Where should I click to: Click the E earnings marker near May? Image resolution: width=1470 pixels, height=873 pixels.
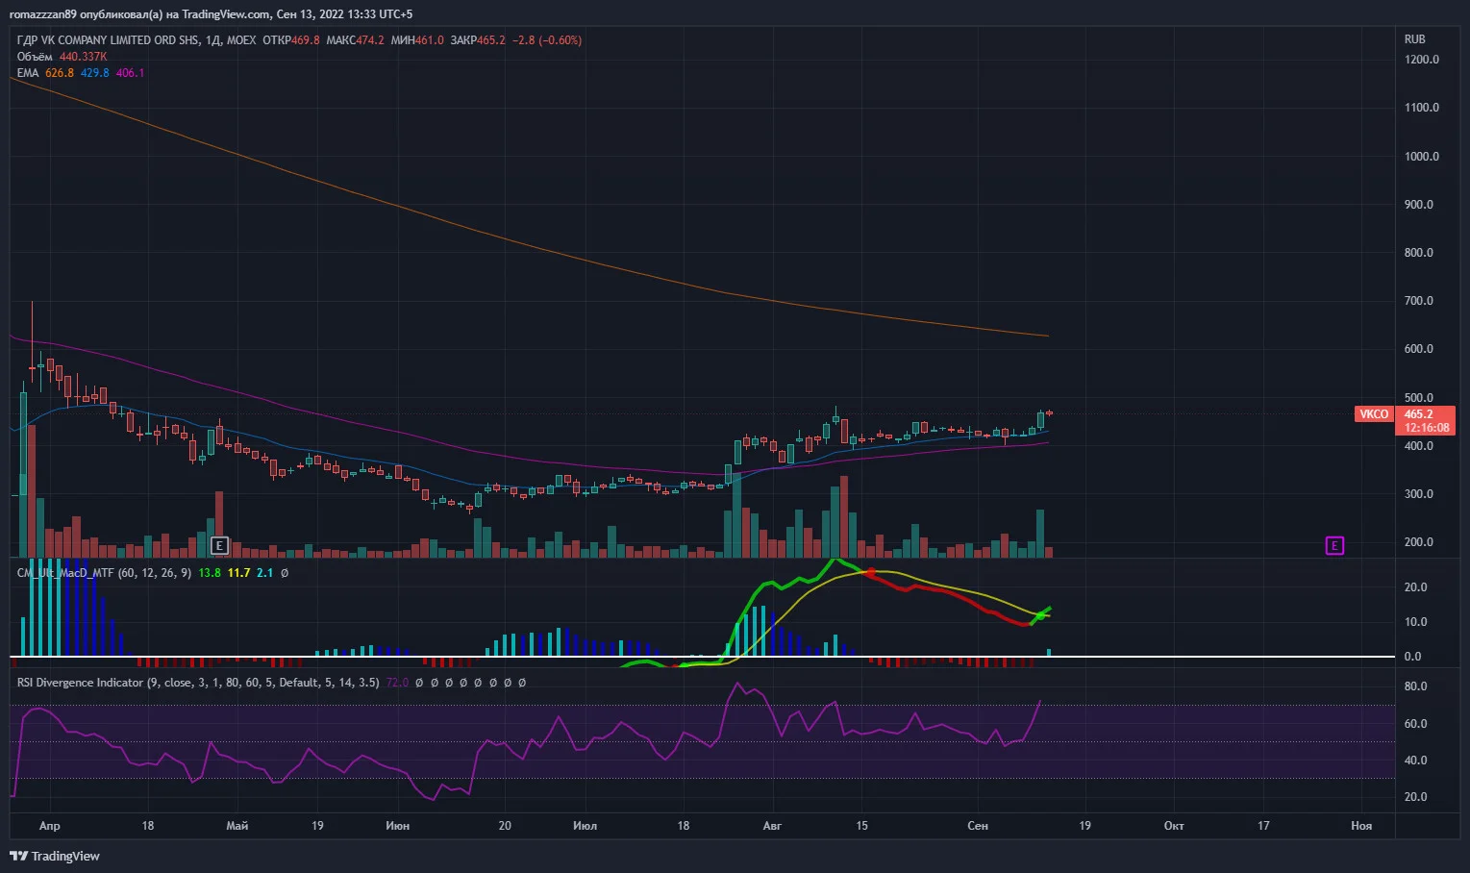219,546
